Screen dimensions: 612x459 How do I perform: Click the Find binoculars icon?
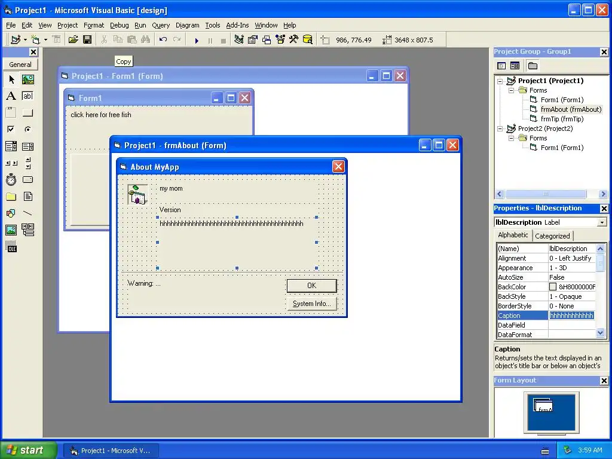point(146,40)
